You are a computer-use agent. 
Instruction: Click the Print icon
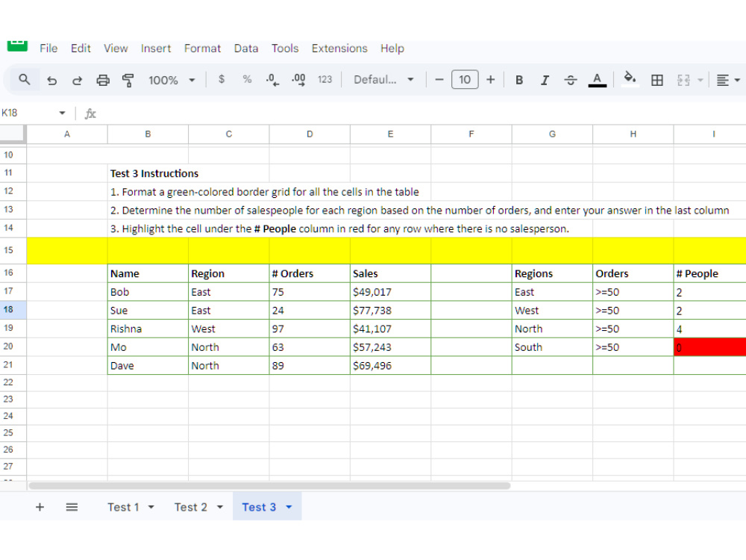pyautogui.click(x=103, y=80)
